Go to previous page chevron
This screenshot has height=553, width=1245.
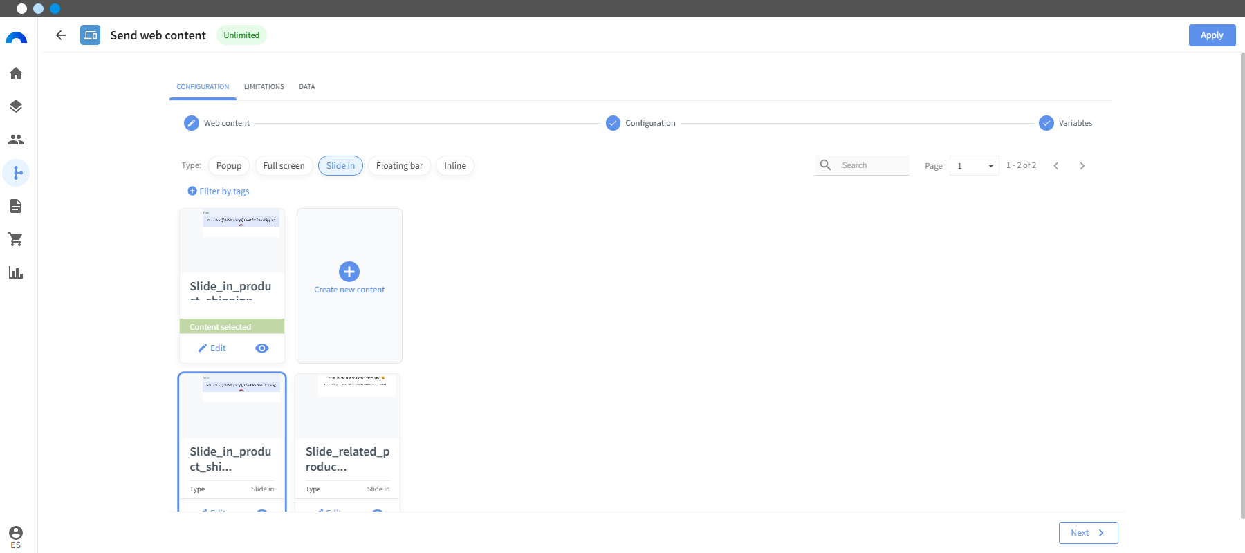click(x=1056, y=166)
